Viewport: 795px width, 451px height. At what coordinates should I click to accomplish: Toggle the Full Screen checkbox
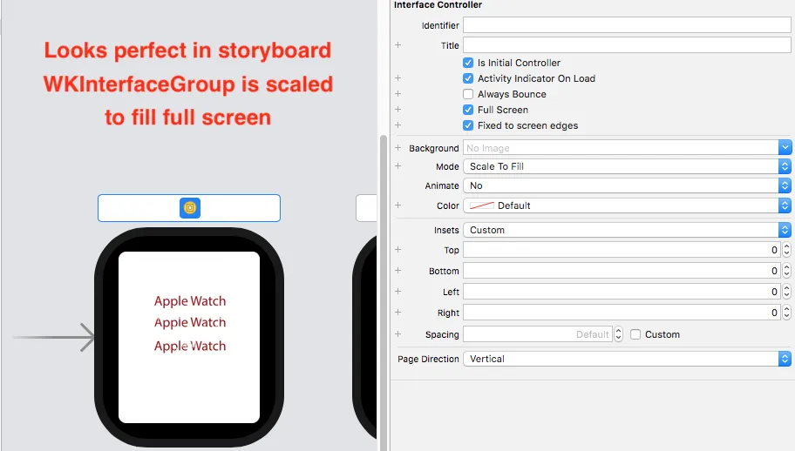click(468, 110)
